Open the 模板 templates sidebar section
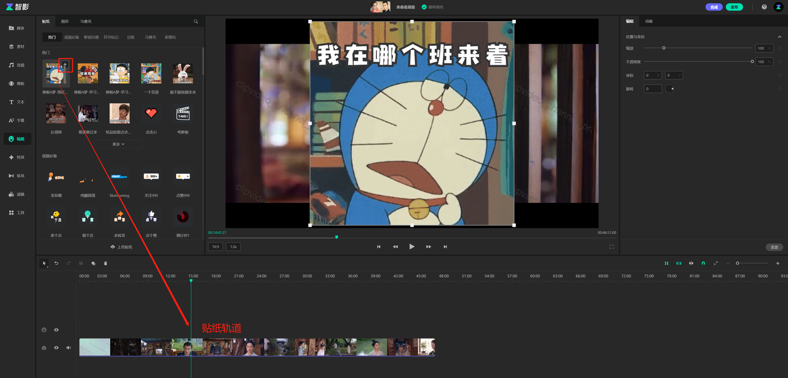The width and height of the screenshot is (788, 378). click(x=17, y=84)
